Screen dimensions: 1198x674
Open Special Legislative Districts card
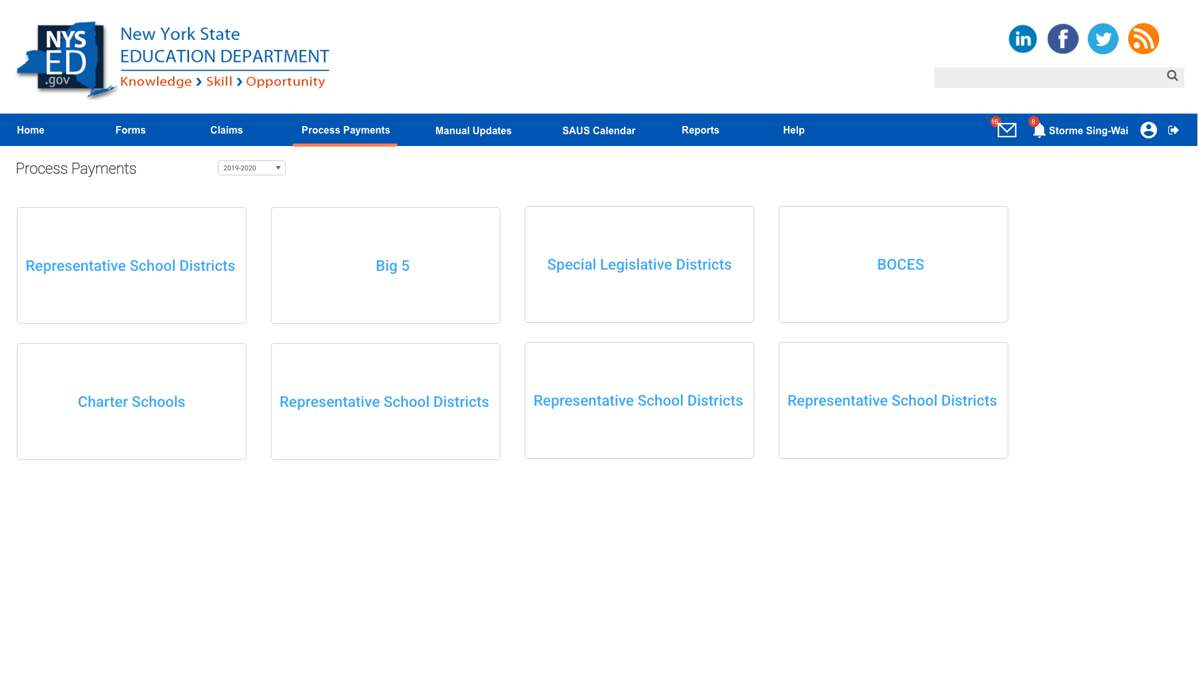pos(639,265)
